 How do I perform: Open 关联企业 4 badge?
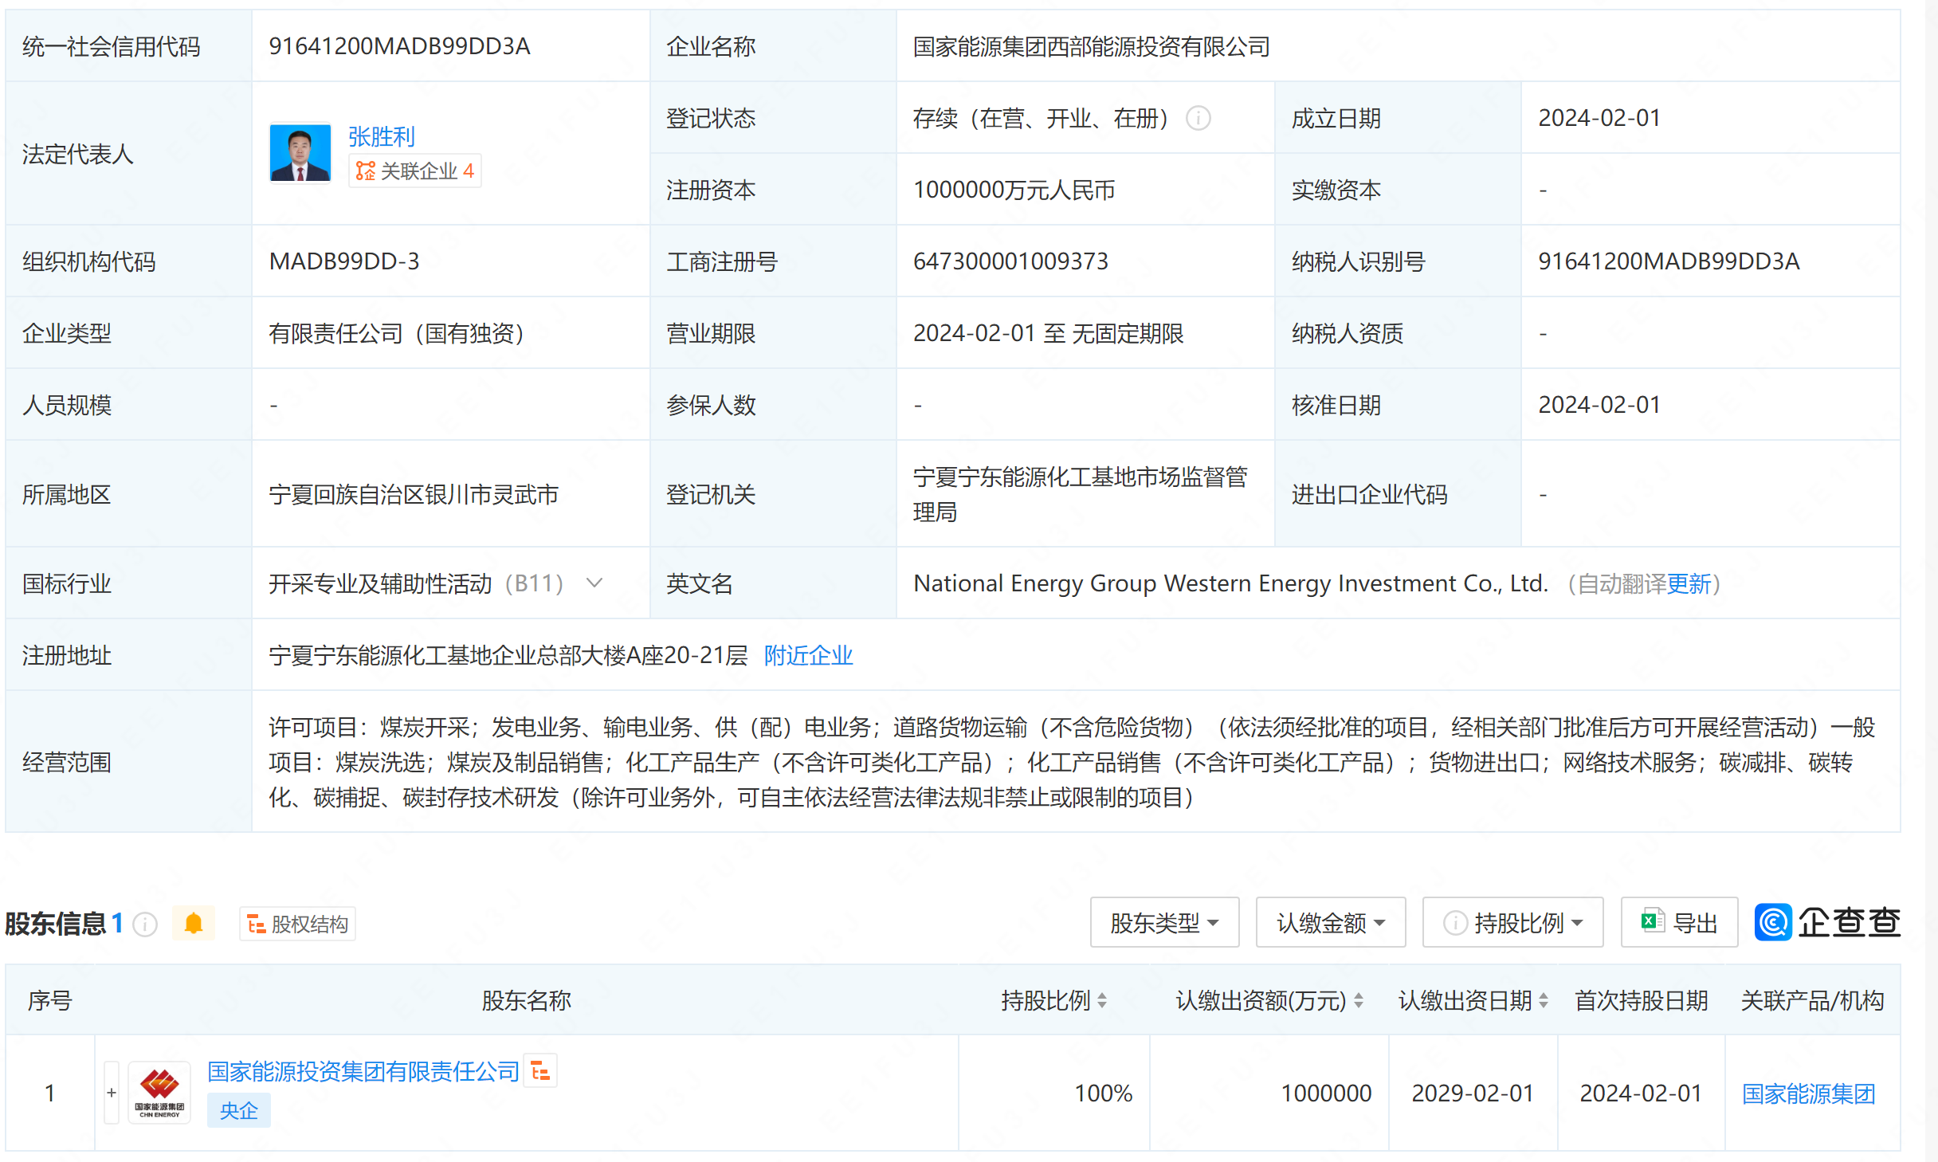tap(414, 171)
